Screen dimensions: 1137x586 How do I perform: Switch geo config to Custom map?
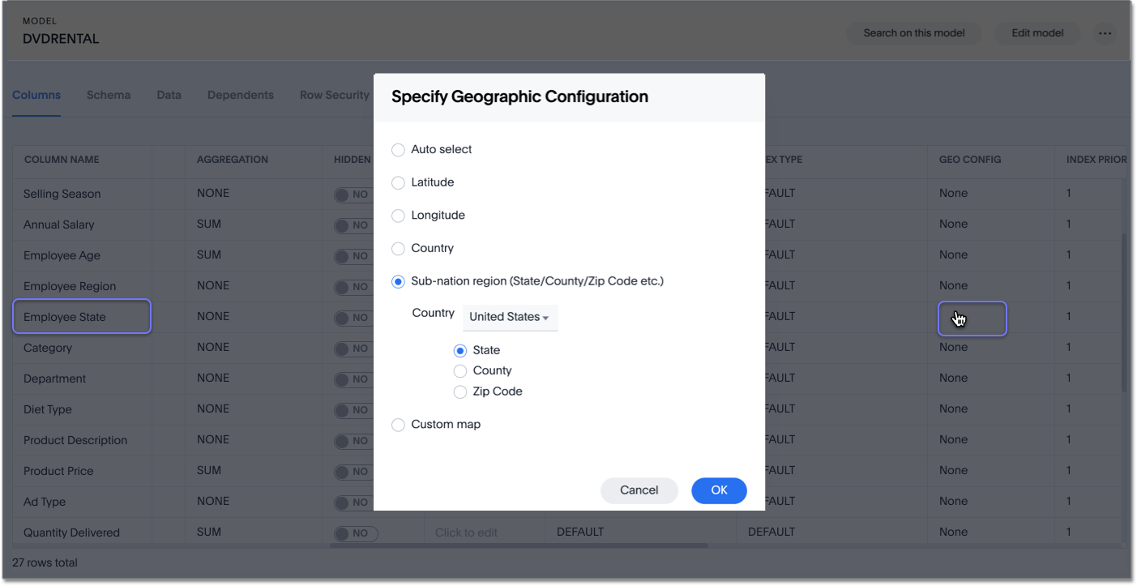(x=398, y=424)
